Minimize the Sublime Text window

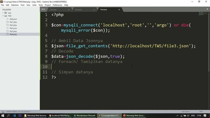click(192, 2)
